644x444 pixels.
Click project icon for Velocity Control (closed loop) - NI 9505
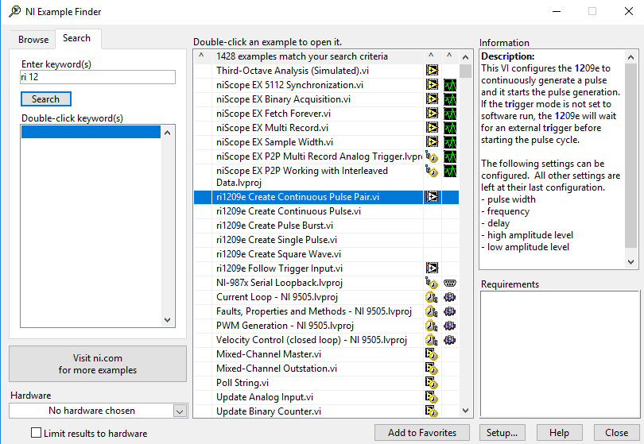click(x=432, y=340)
